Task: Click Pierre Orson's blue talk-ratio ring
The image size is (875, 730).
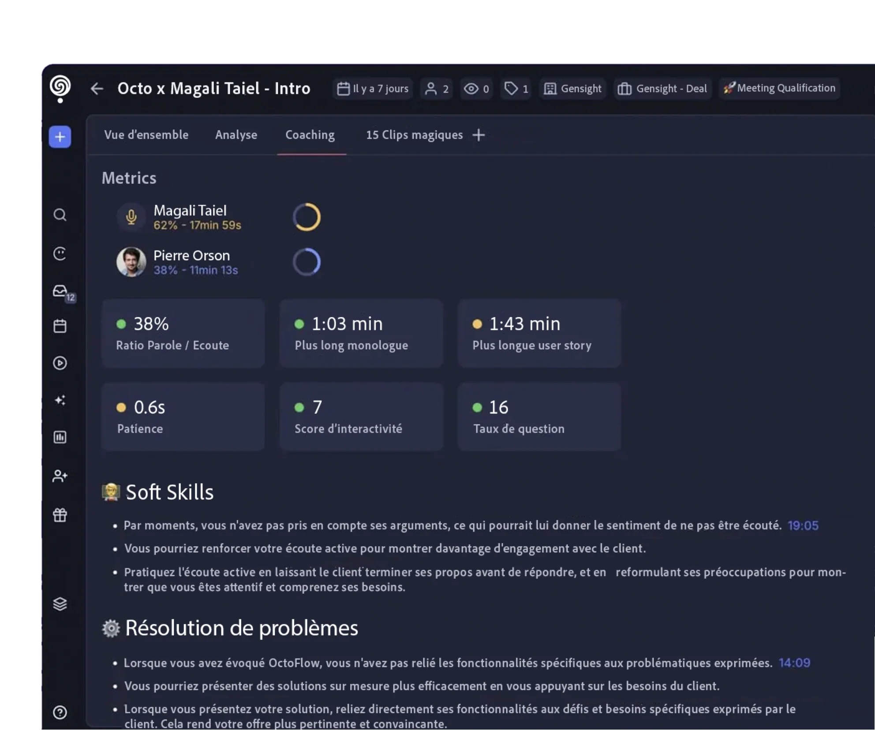Action: pyautogui.click(x=307, y=262)
